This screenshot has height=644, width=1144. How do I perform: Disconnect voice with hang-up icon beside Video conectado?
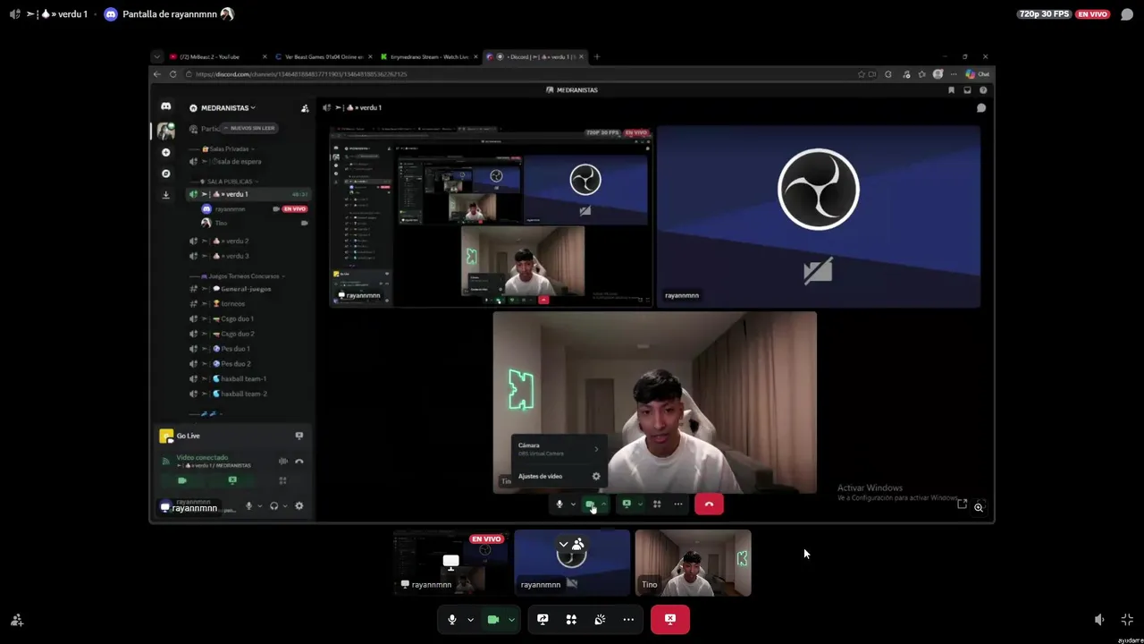(x=299, y=462)
